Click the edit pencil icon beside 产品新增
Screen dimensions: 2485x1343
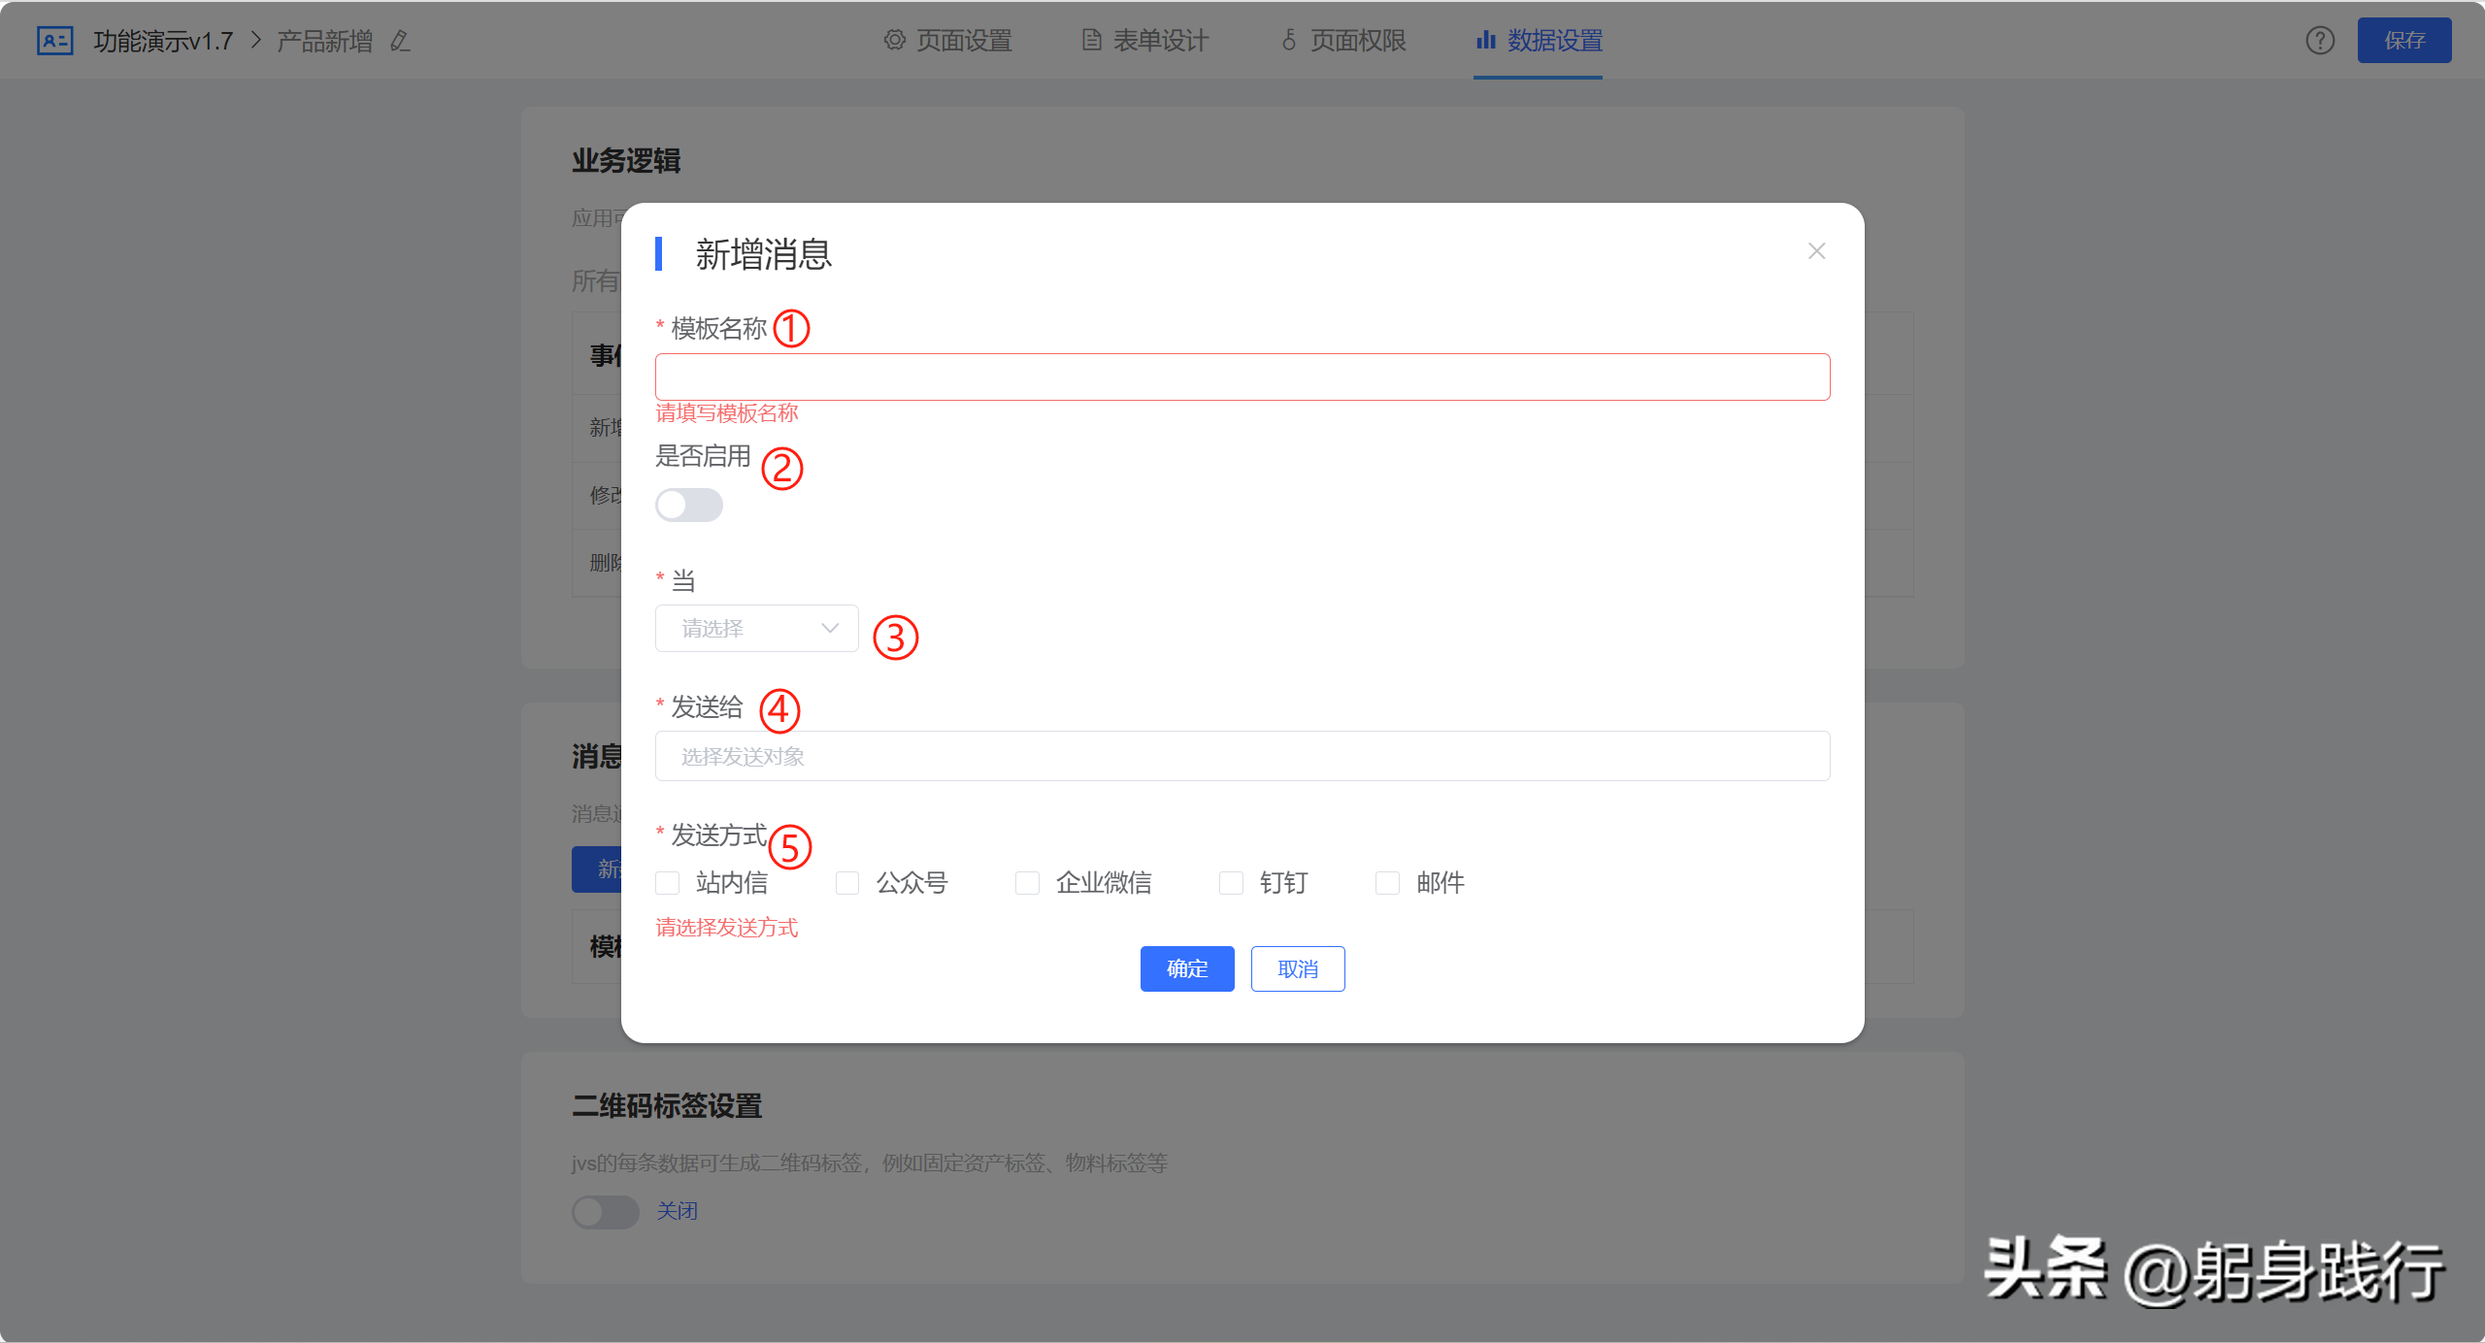click(x=400, y=41)
